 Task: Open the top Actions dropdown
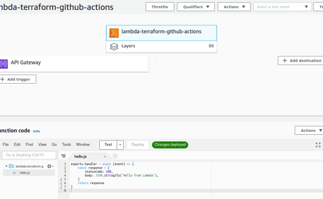[234, 7]
